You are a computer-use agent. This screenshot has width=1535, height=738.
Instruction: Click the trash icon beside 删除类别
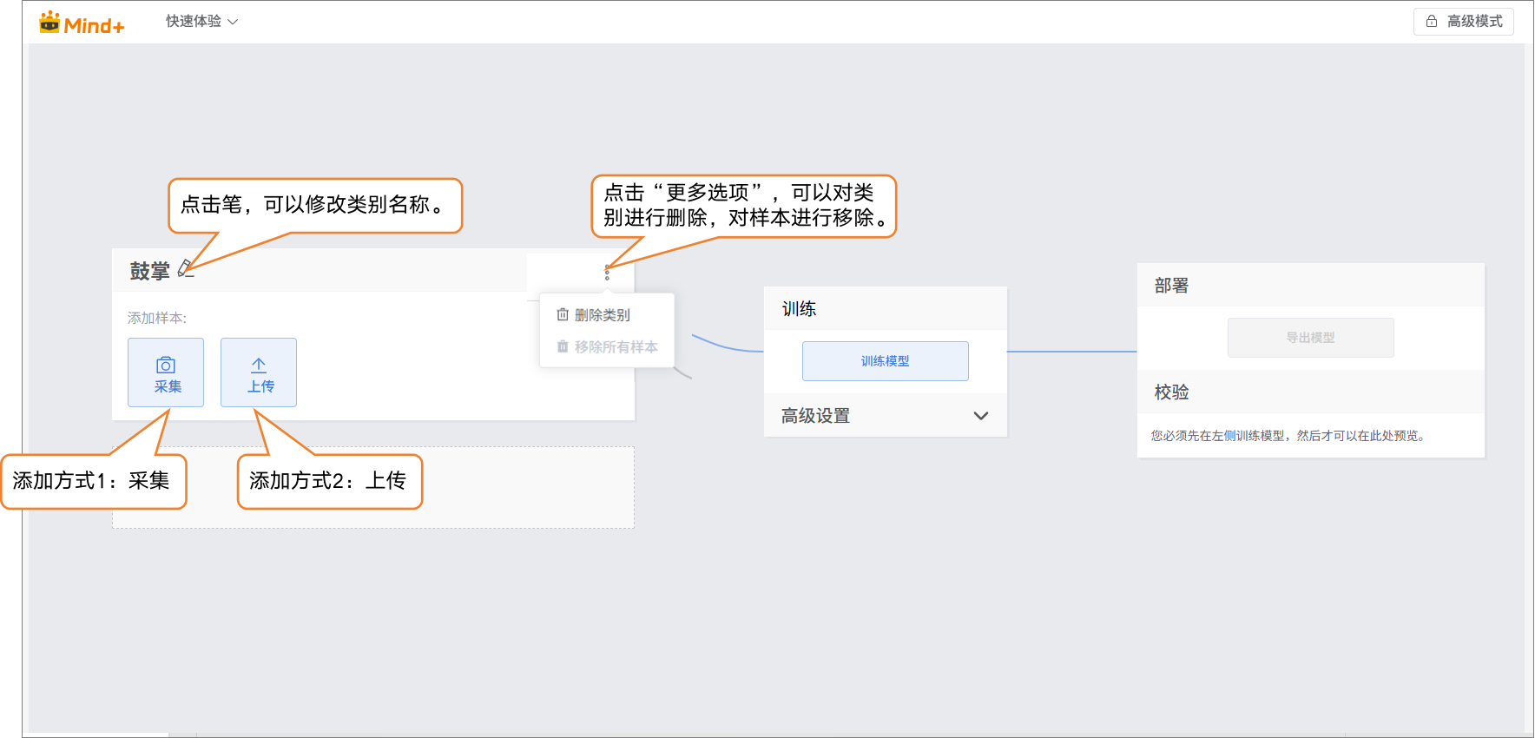pyautogui.click(x=563, y=314)
